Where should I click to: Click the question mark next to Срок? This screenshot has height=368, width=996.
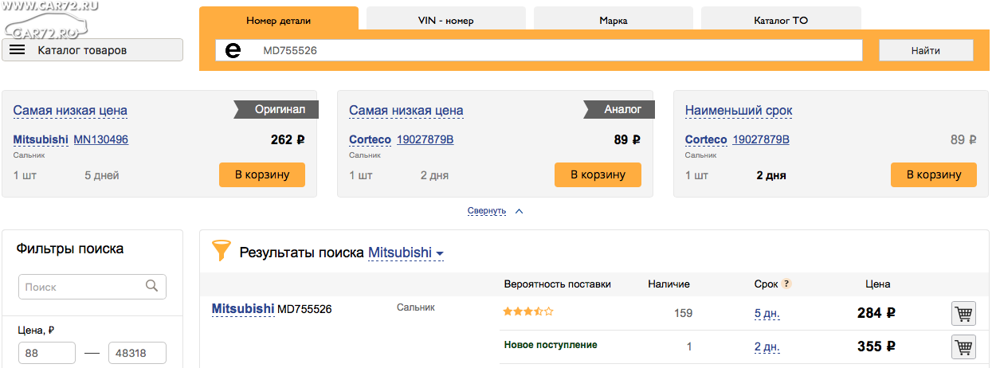tap(787, 284)
